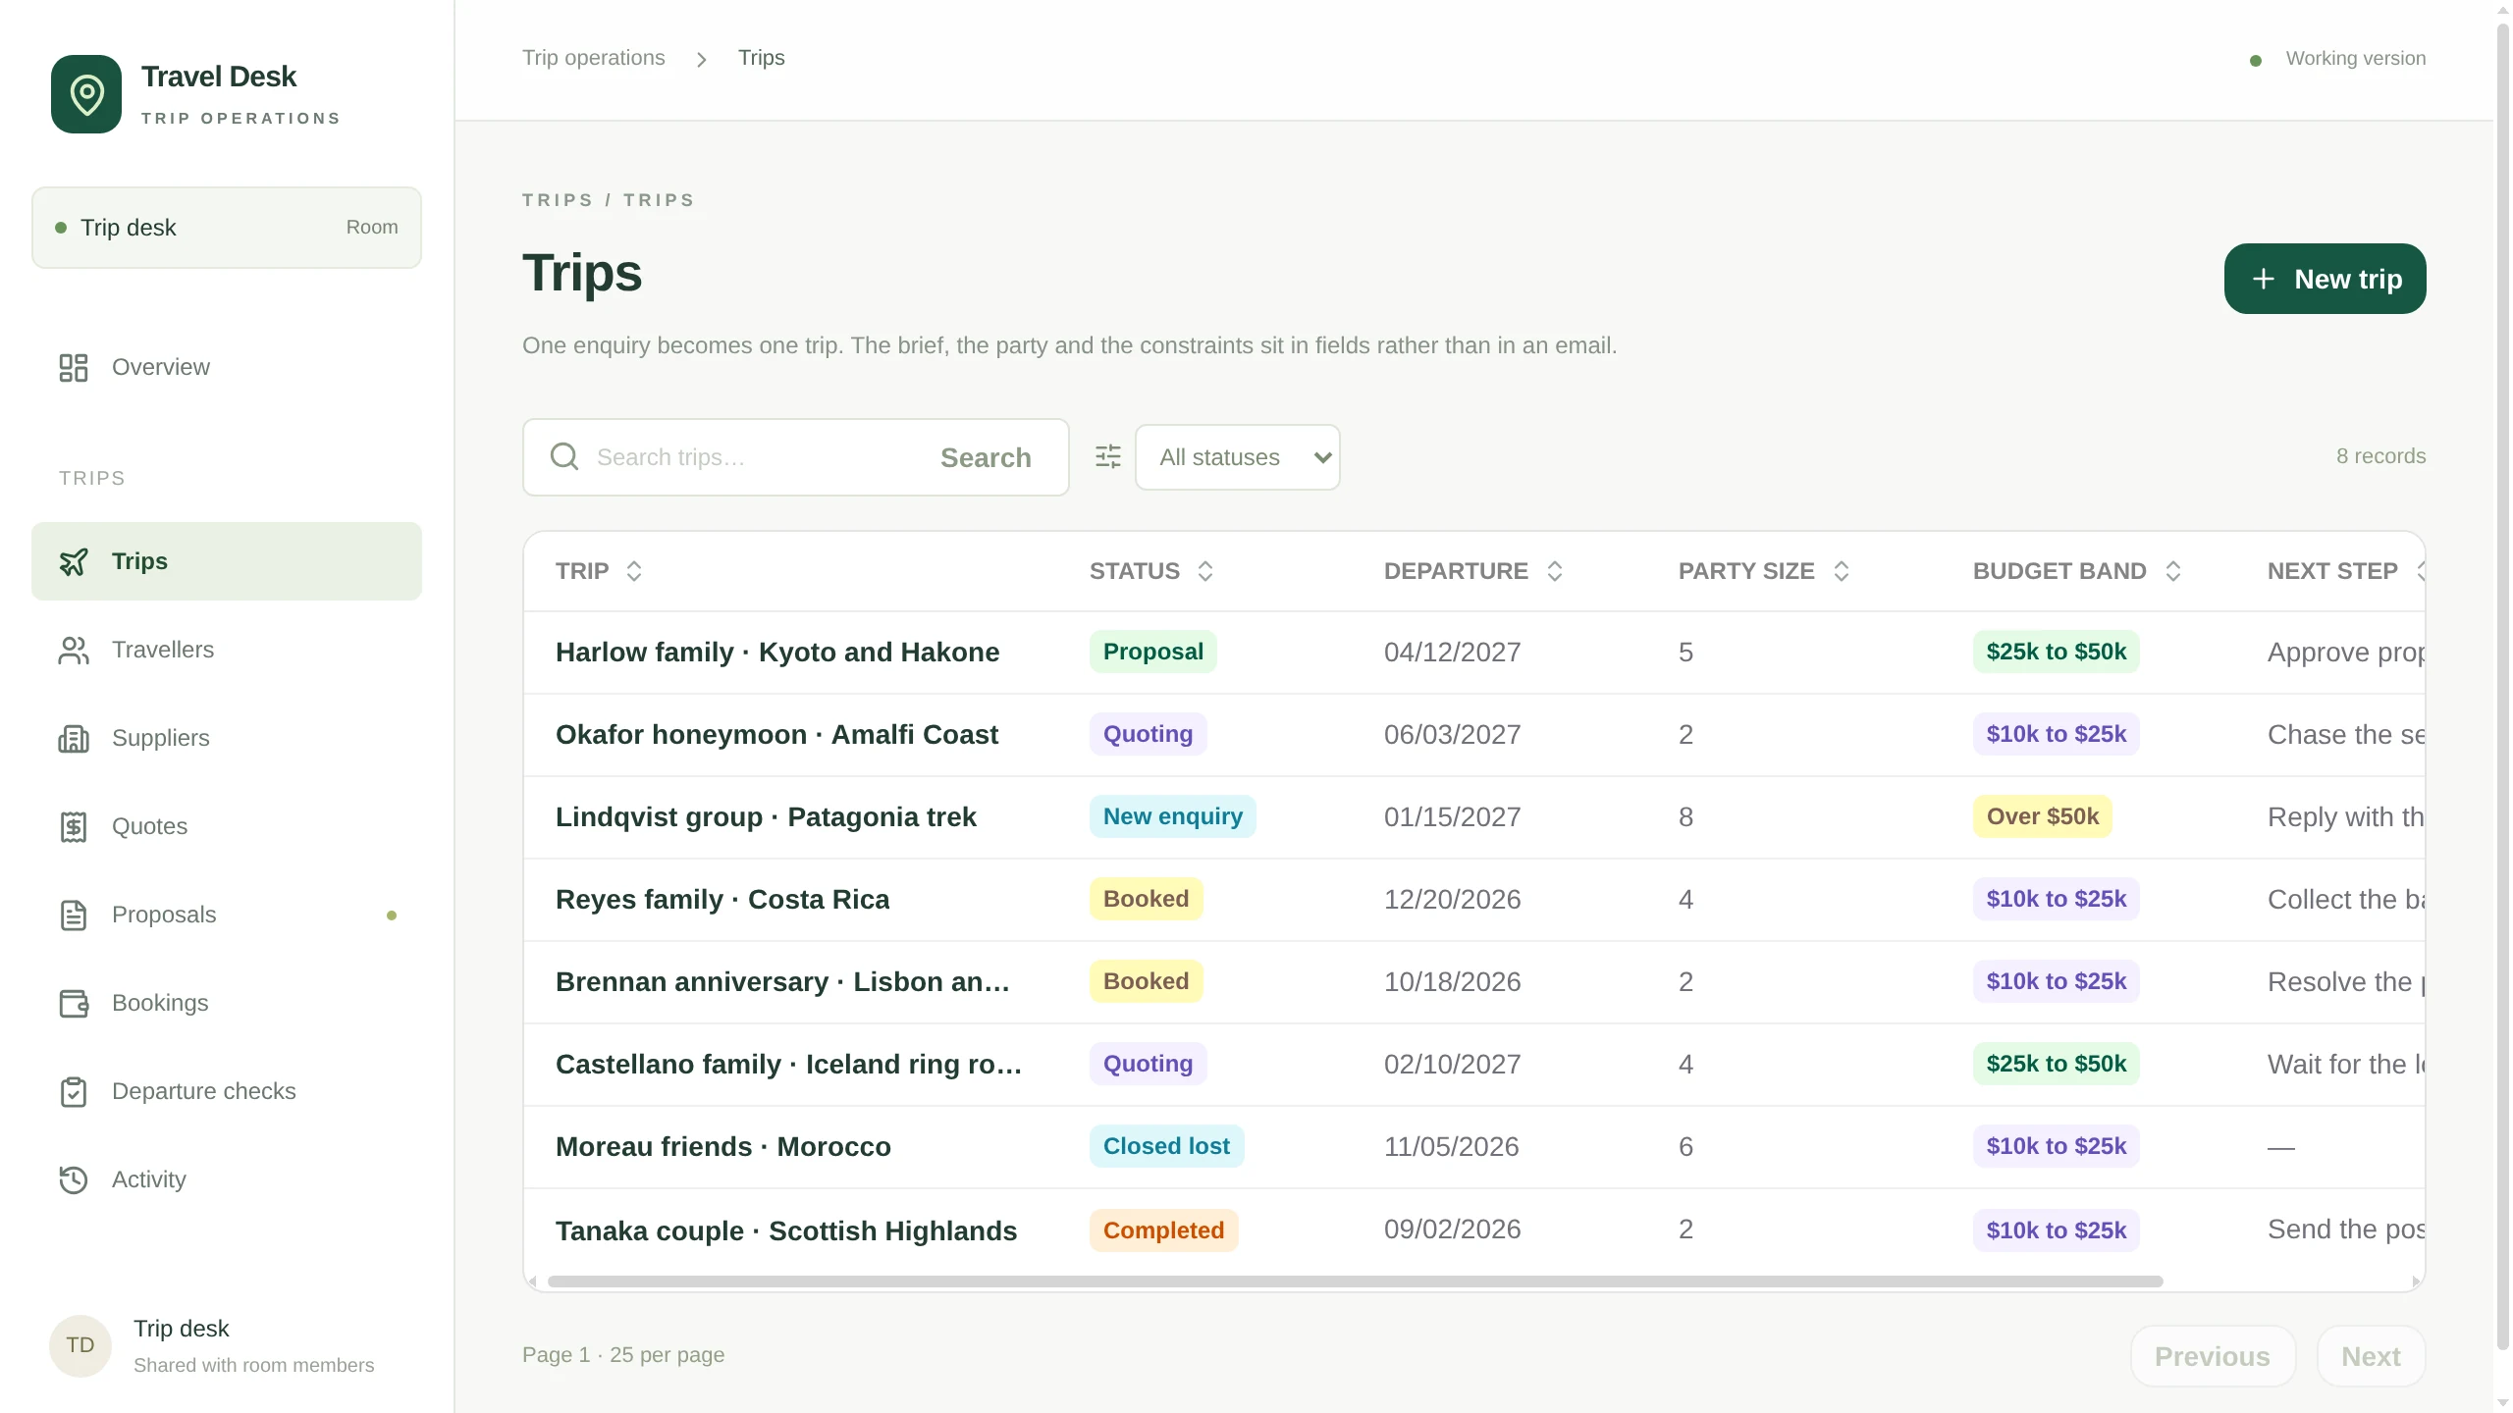Click the page vertical scrollbar
This screenshot has height=1413, width=2513.
point(2502,687)
